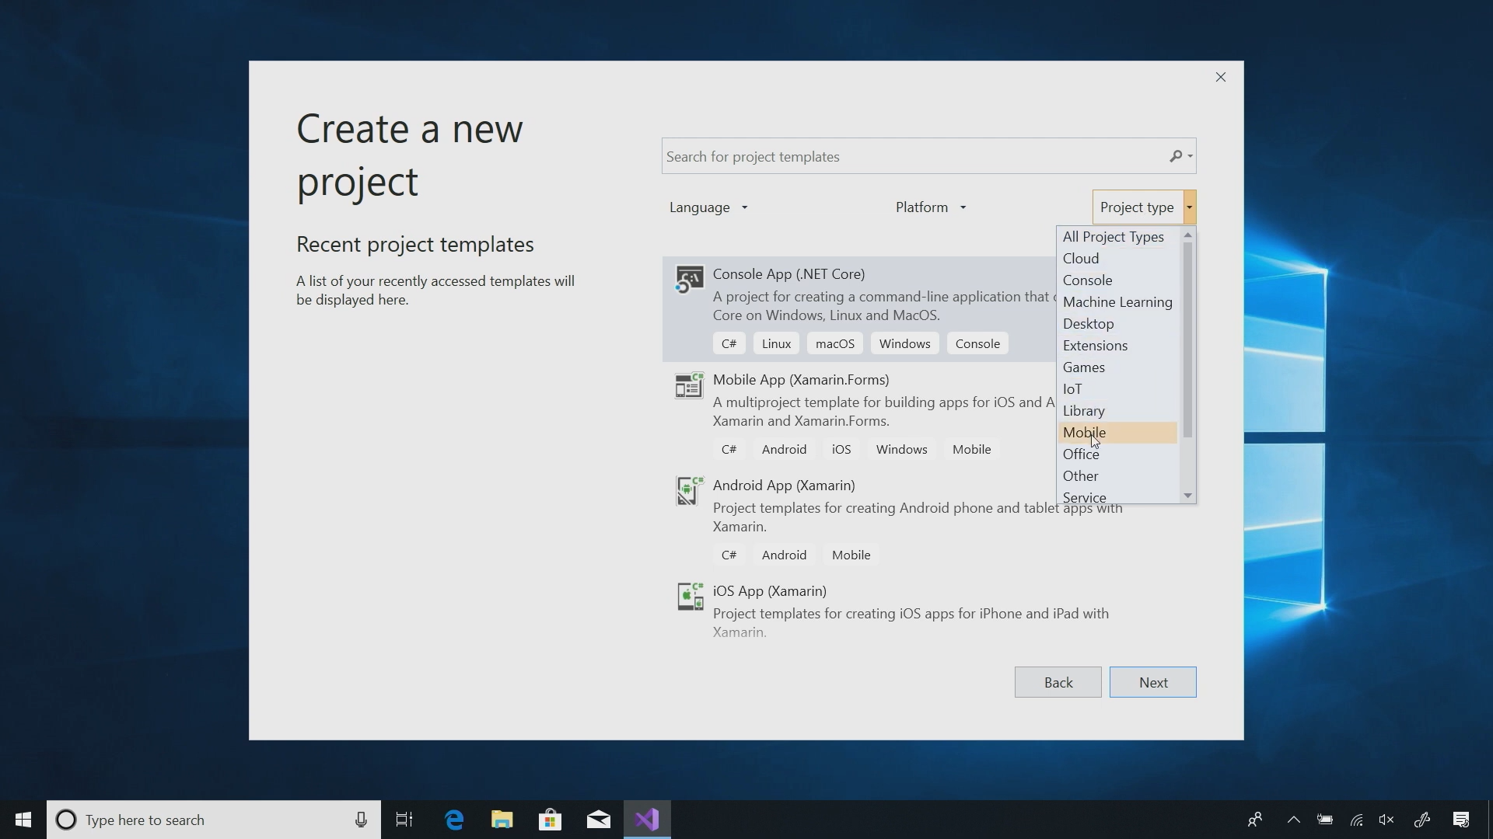Select Mobile from project type list
Image resolution: width=1493 pixels, height=839 pixels.
pos(1085,433)
